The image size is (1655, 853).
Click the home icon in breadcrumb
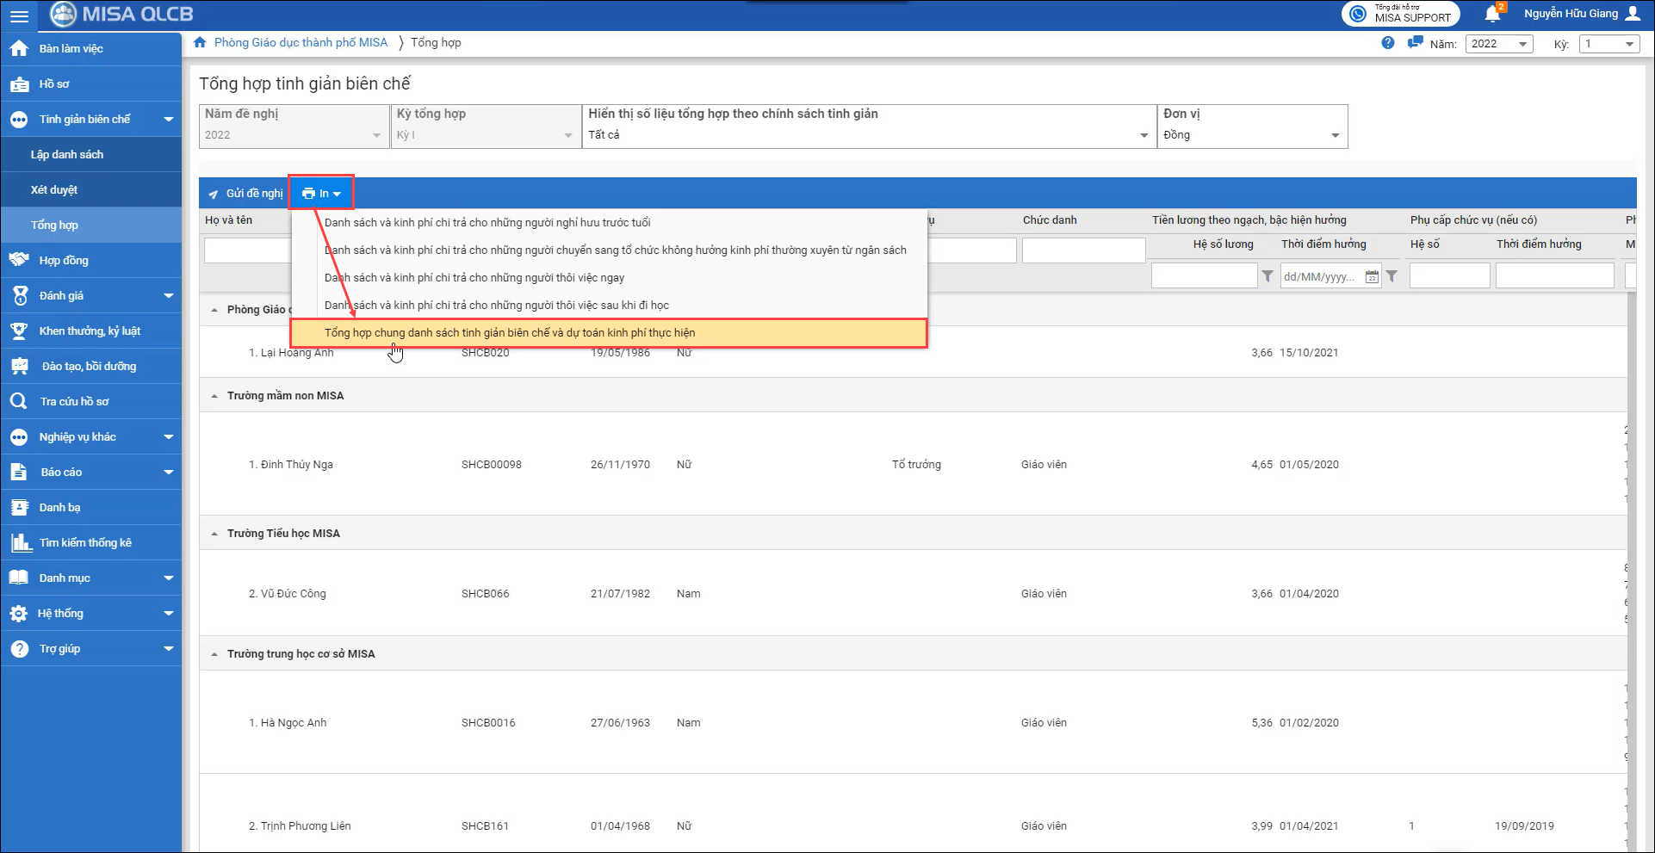(x=200, y=43)
